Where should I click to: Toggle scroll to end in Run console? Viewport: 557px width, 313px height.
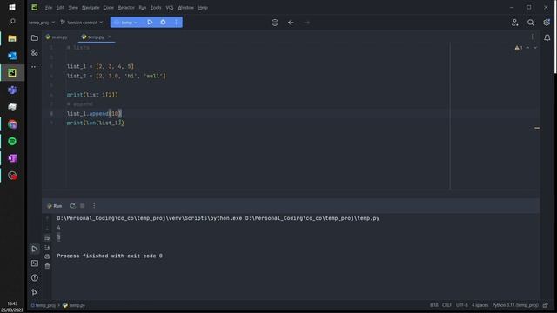tap(47, 247)
